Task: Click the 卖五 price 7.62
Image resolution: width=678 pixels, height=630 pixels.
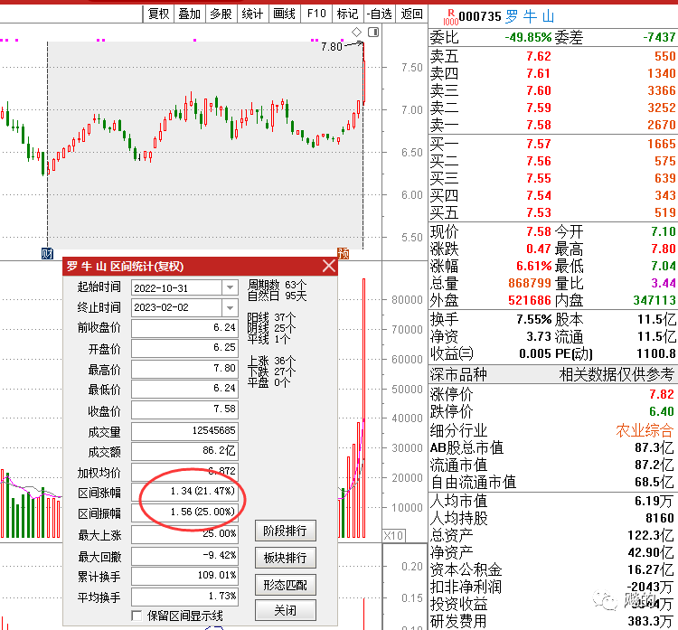Action: click(539, 56)
